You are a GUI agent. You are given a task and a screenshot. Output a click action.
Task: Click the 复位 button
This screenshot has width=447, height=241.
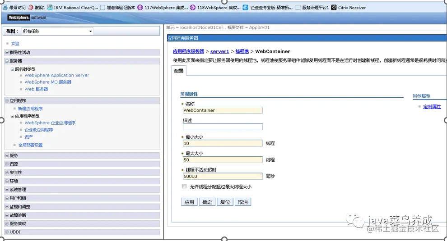point(225,202)
